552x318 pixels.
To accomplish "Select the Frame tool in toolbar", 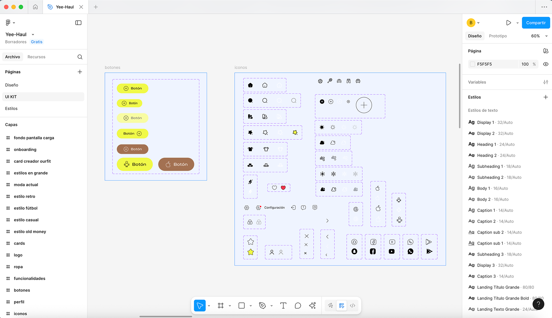I will 221,306.
